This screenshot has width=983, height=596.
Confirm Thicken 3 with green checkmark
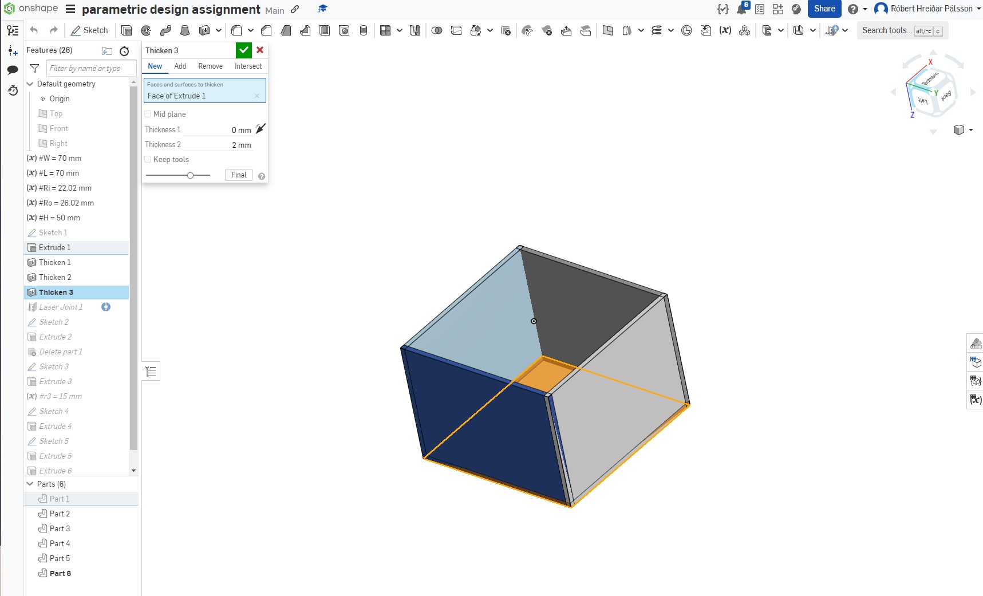[x=244, y=50]
